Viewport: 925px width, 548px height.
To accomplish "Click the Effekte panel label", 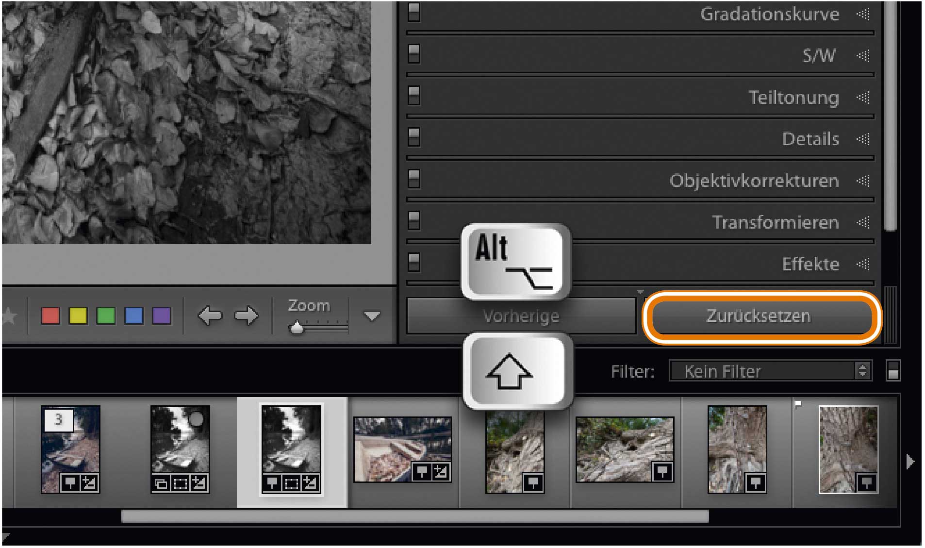I will (x=810, y=265).
